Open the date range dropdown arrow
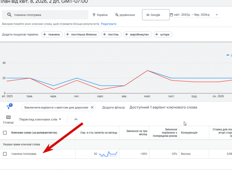This screenshot has width=232, height=170. pos(217,15)
